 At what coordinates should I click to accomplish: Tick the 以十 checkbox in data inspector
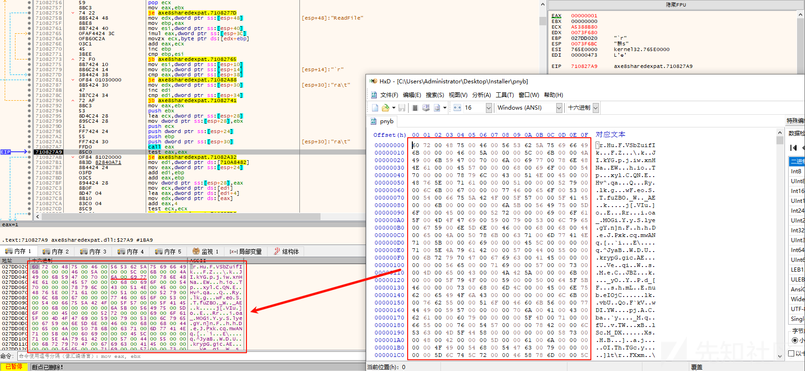tap(791, 353)
